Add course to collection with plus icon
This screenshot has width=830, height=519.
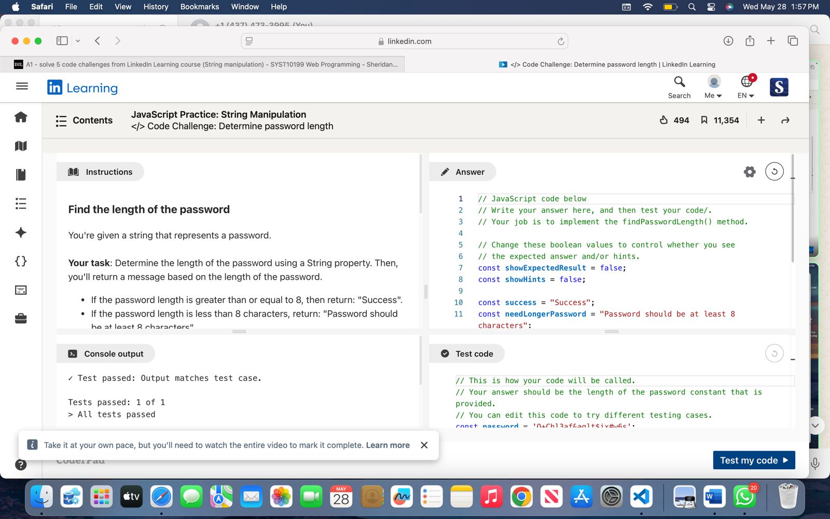tap(761, 120)
